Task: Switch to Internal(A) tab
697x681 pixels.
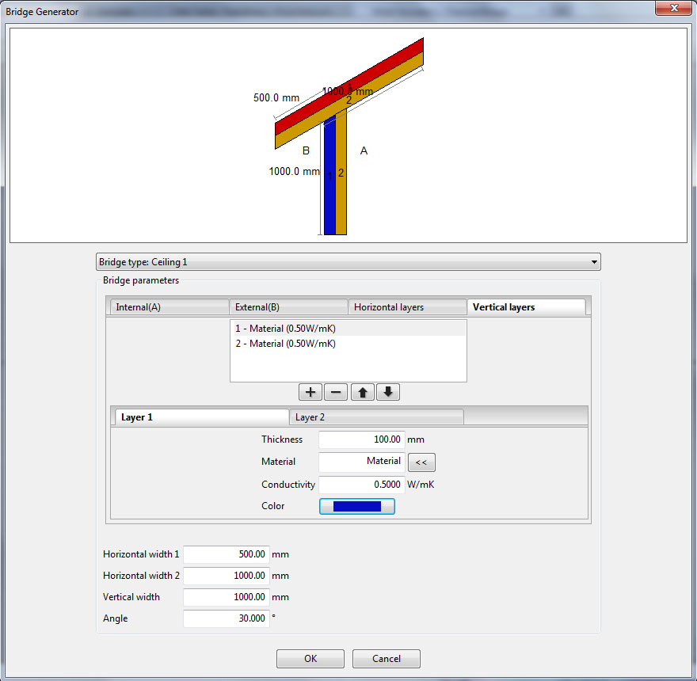Action: coord(169,307)
